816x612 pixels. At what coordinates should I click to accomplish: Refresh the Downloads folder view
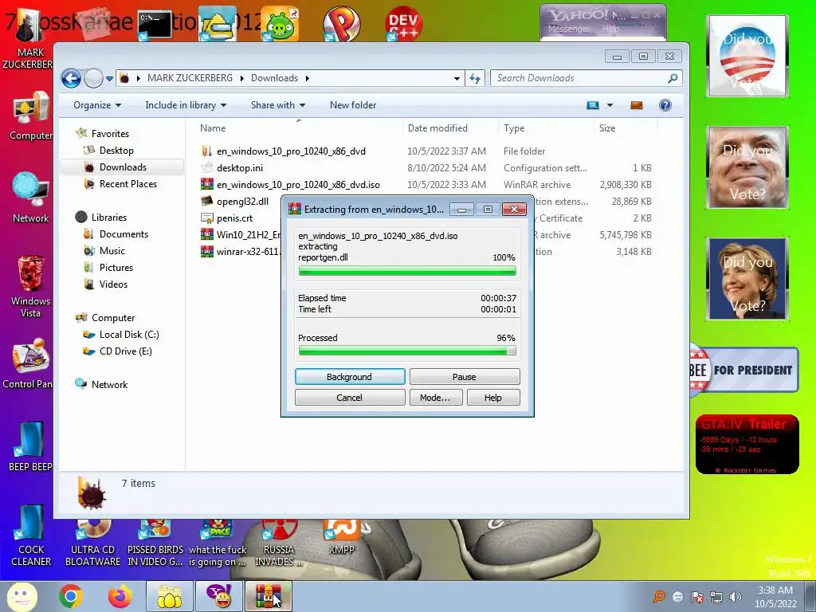475,79
